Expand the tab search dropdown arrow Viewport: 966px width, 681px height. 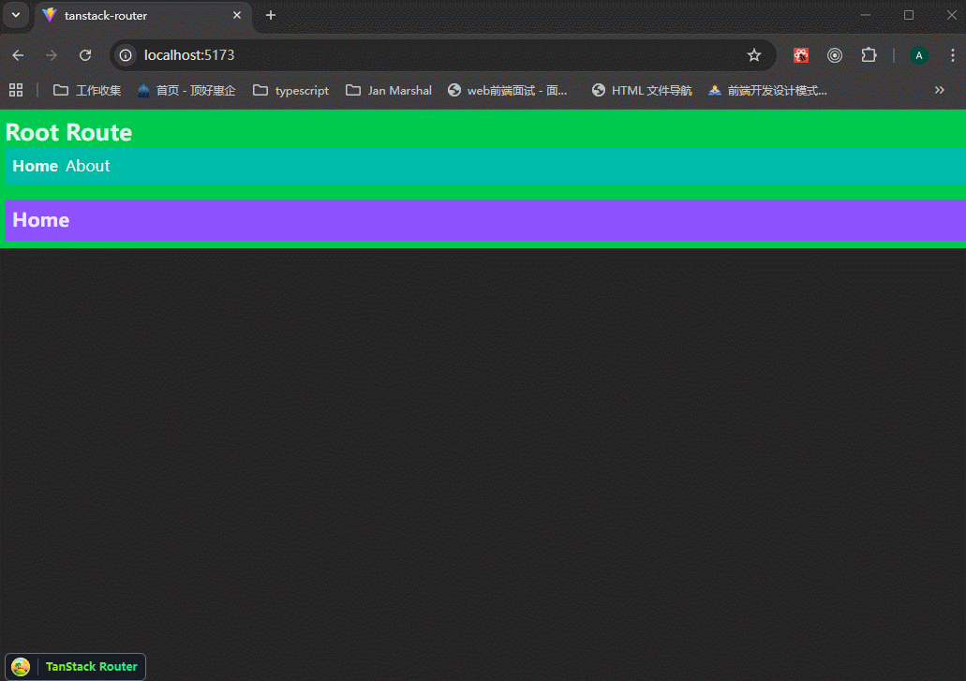pos(16,15)
